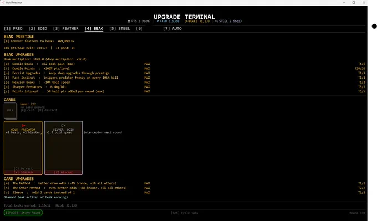
Task: Click the '+1% pts/beak held' bonus line
Action: pyautogui.click(x=26, y=48)
